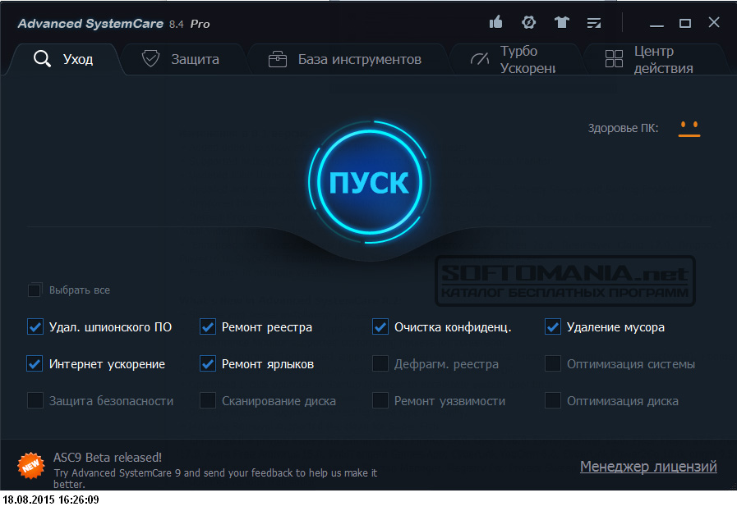The width and height of the screenshot is (737, 511).
Task: Open the Менеджер лицензий link
Action: click(648, 467)
